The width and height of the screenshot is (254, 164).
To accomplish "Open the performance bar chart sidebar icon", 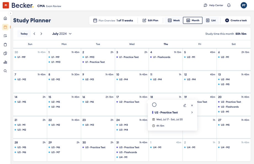I will 5,62.
